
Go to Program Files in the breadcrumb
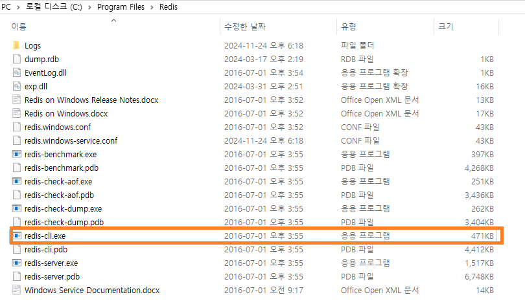pyautogui.click(x=121, y=7)
